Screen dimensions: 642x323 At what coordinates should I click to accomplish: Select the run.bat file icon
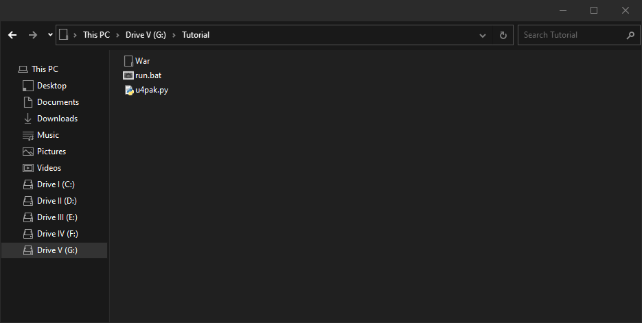(x=128, y=75)
